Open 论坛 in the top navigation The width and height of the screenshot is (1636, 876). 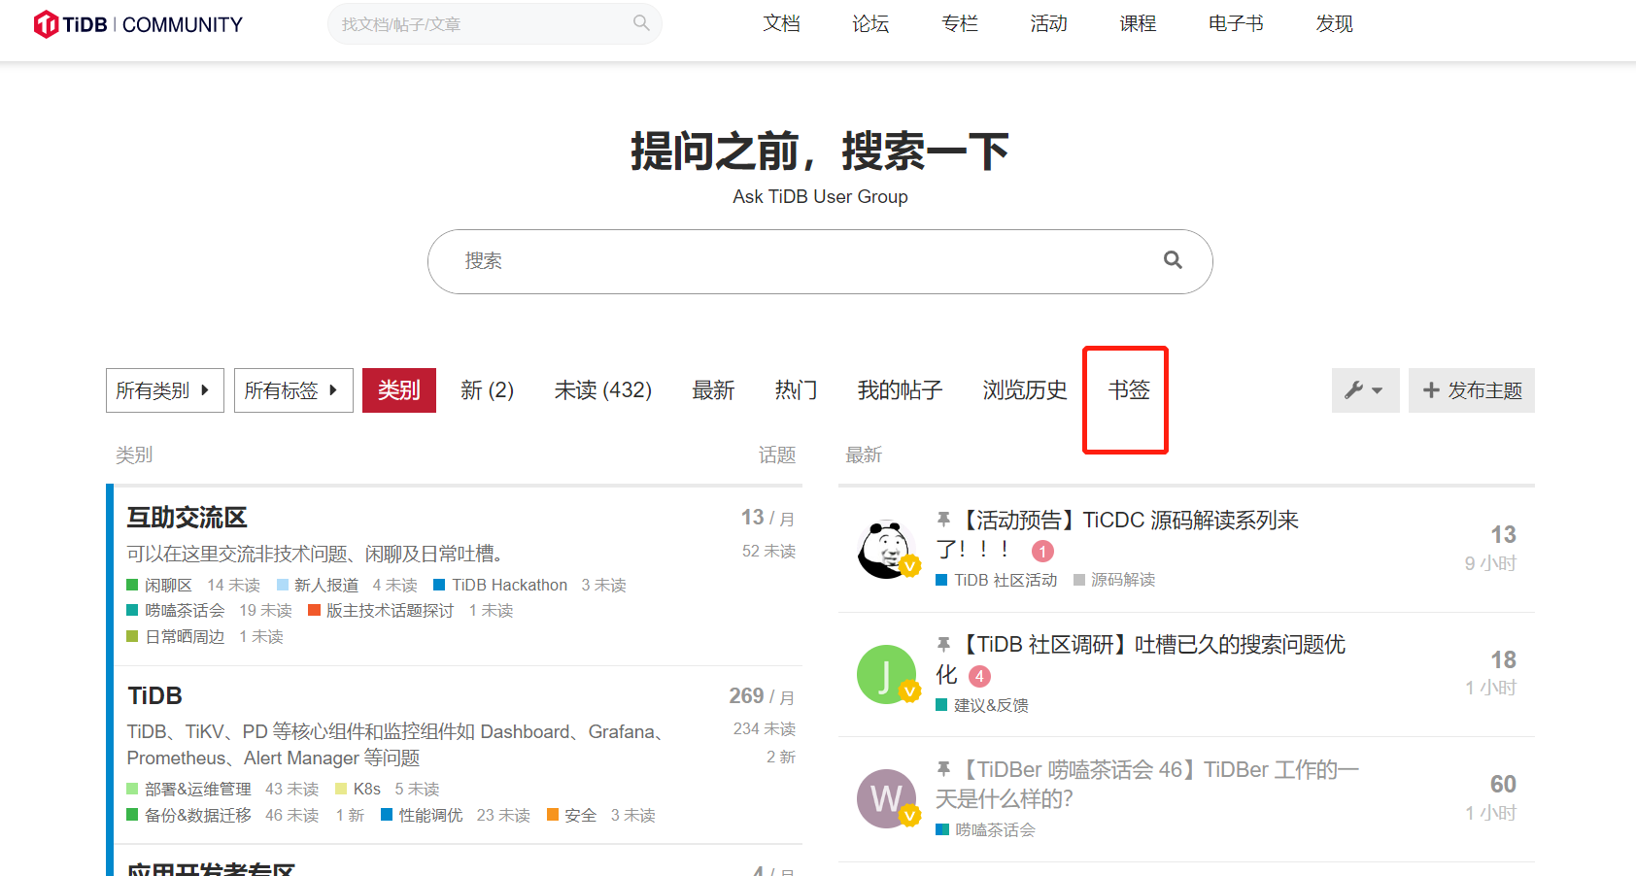pyautogui.click(x=870, y=24)
